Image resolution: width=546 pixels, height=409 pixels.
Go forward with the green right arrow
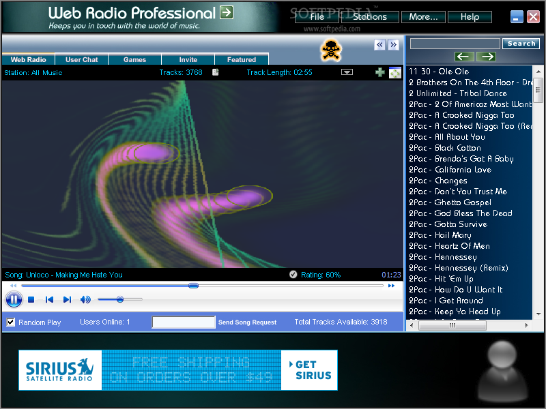pyautogui.click(x=487, y=57)
